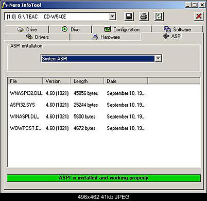Image resolution: width=207 pixels, height=201 pixels.
Task: Sort by the Version column header
Action: (x=57, y=81)
